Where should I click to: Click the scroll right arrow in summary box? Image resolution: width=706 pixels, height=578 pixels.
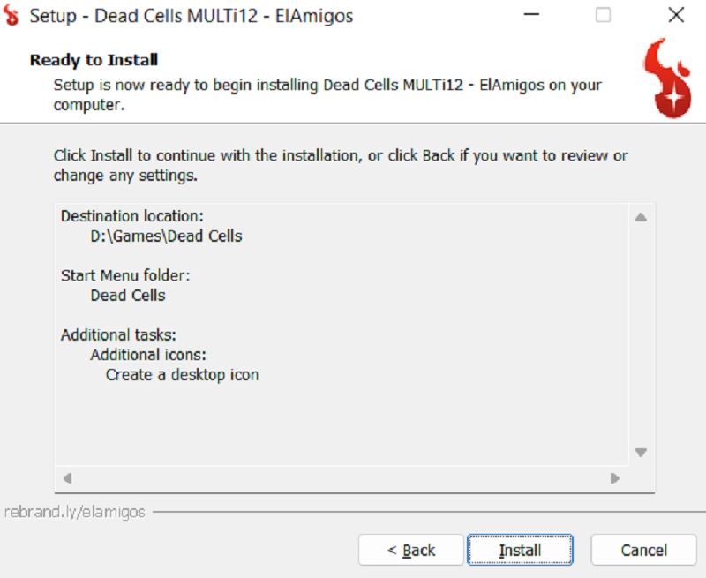click(x=614, y=478)
